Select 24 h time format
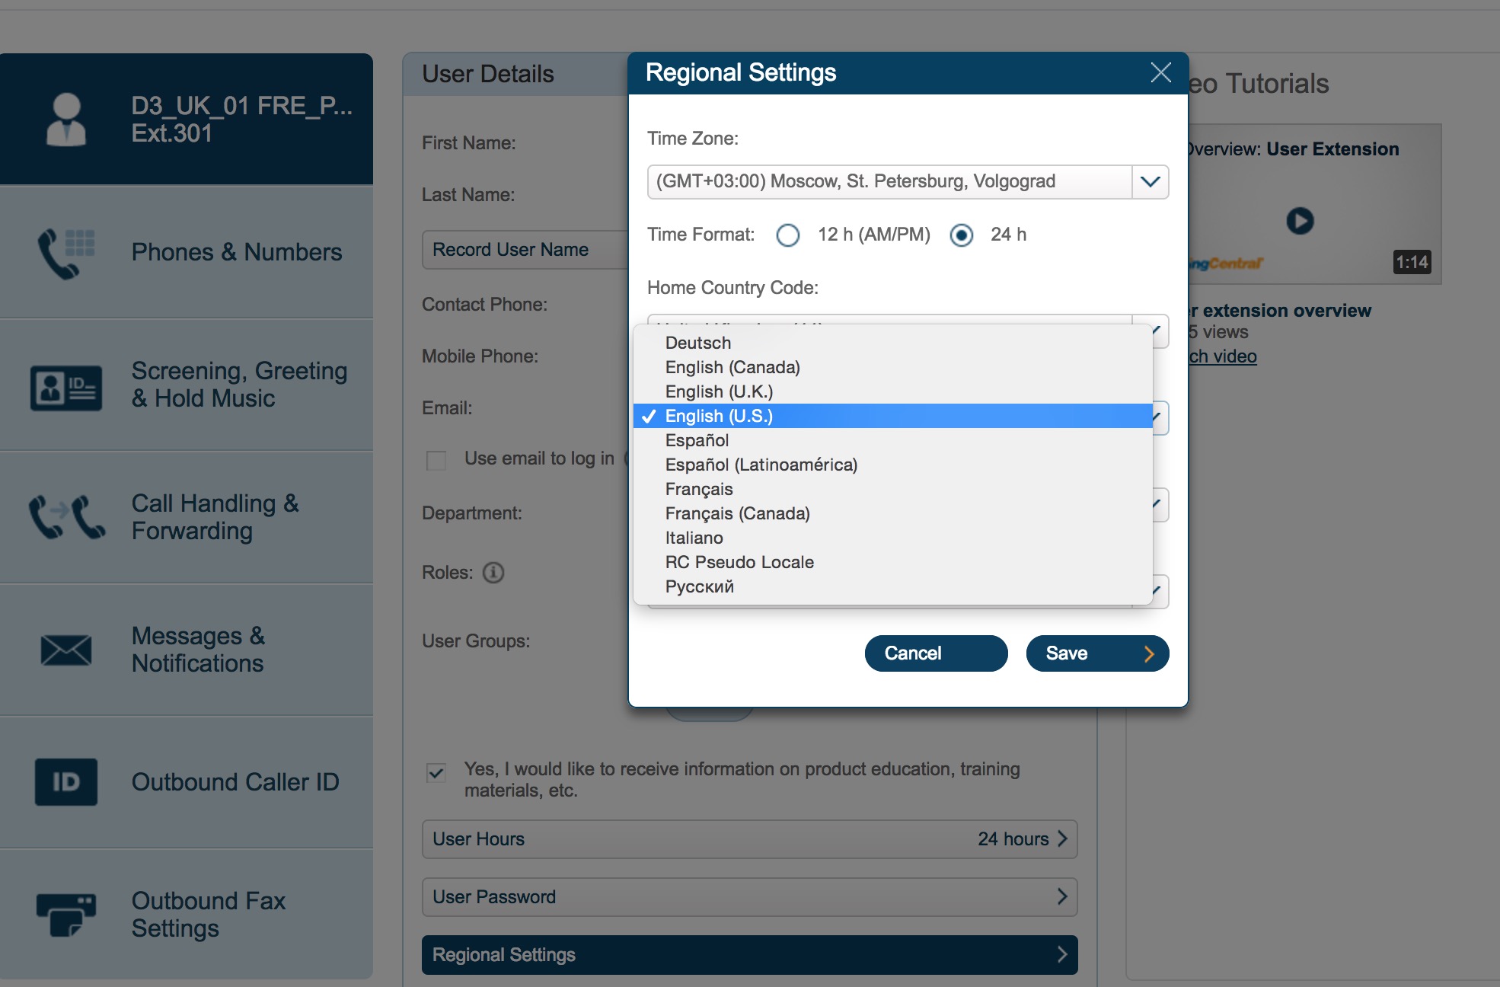The width and height of the screenshot is (1500, 987). click(x=962, y=235)
